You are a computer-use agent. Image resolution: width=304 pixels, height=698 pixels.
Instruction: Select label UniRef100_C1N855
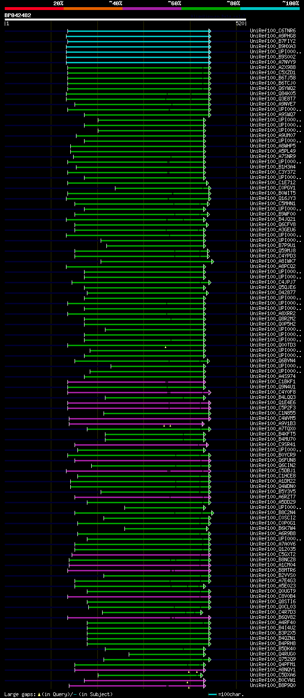(273, 413)
